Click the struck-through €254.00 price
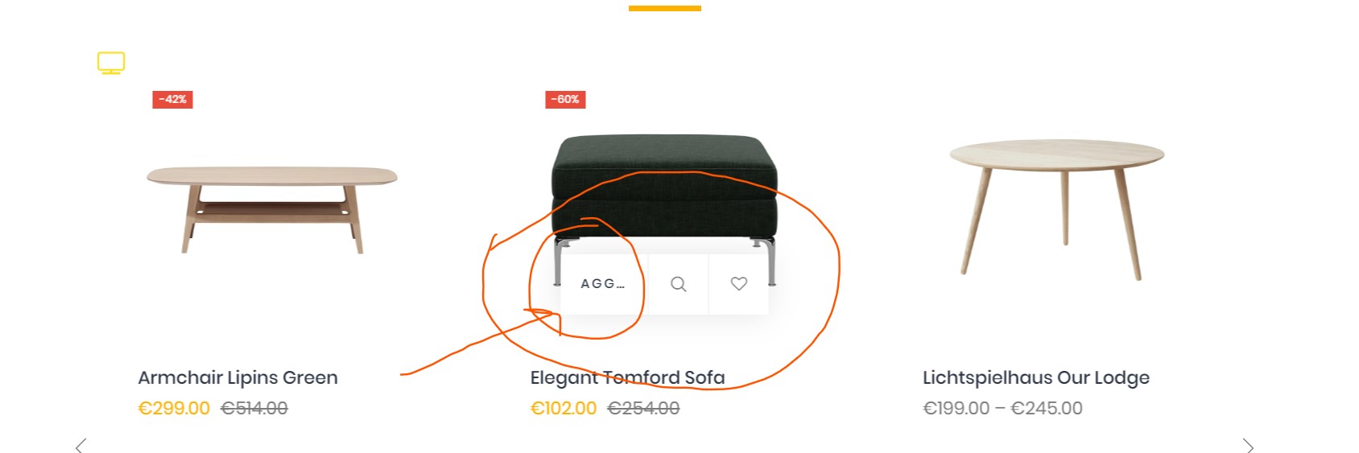The image size is (1359, 453). click(643, 408)
